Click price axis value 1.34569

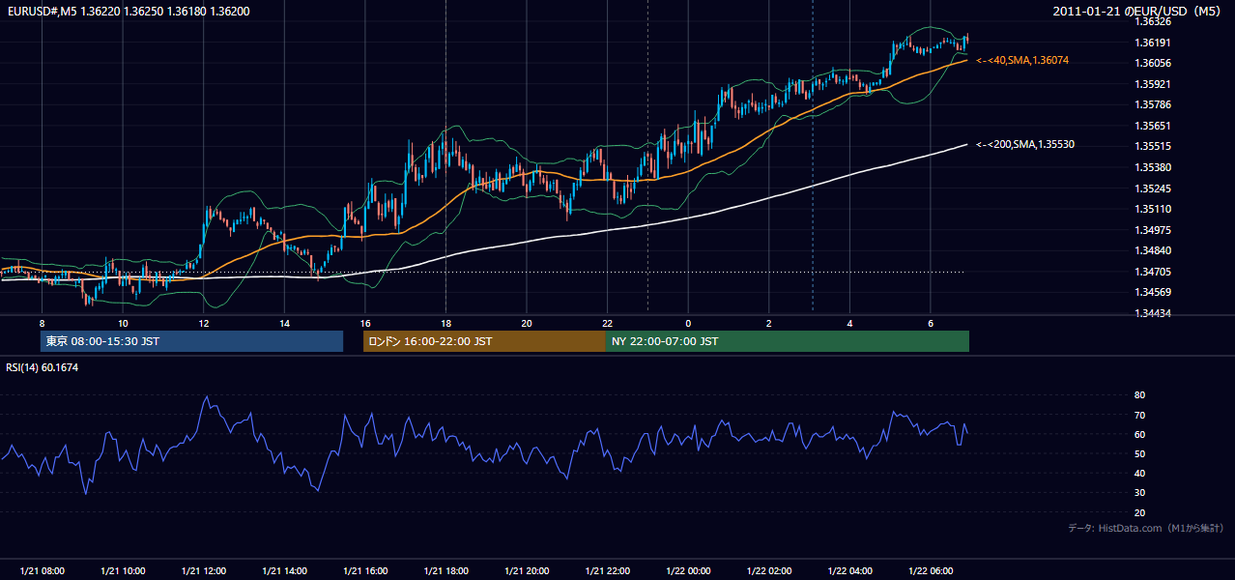click(x=1152, y=293)
